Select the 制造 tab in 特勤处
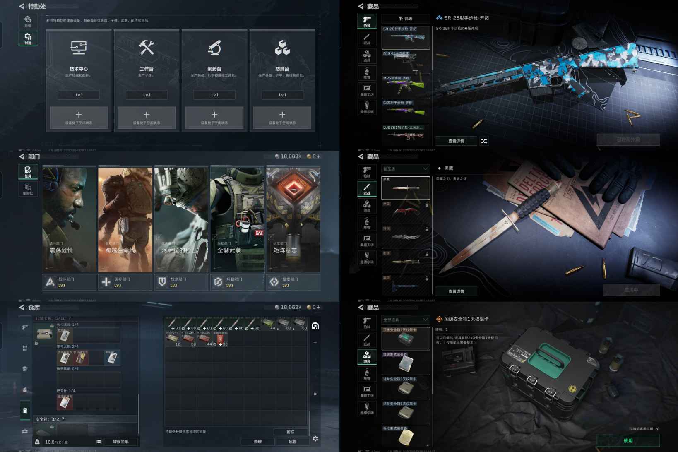The height and width of the screenshot is (452, 678). [28, 38]
